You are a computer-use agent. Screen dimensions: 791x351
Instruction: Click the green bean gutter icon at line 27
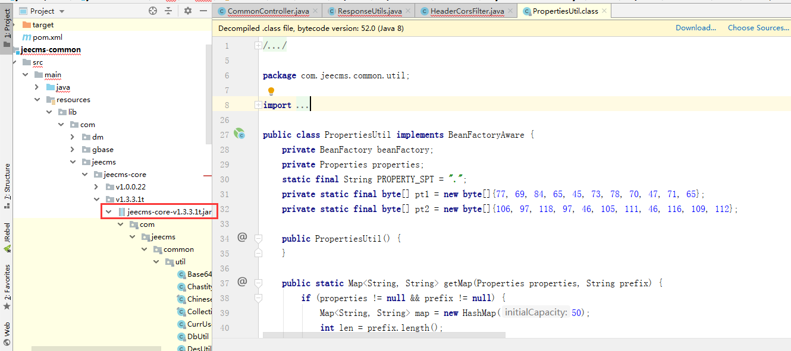(x=240, y=134)
